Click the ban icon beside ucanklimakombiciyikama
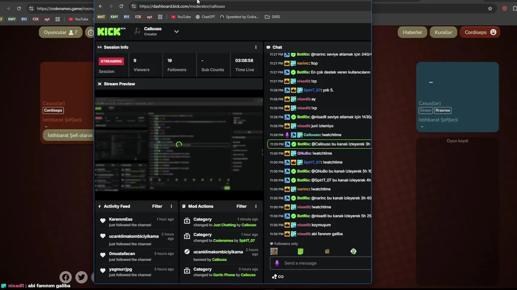The image size is (517, 290). coord(187,252)
